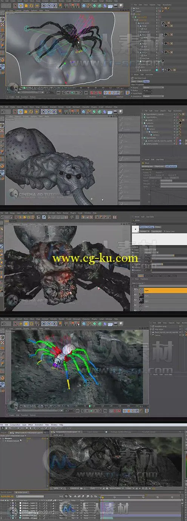Open Composition menu in After Effects
This screenshot has height=521, width=187.
pyautogui.click(x=15, y=425)
